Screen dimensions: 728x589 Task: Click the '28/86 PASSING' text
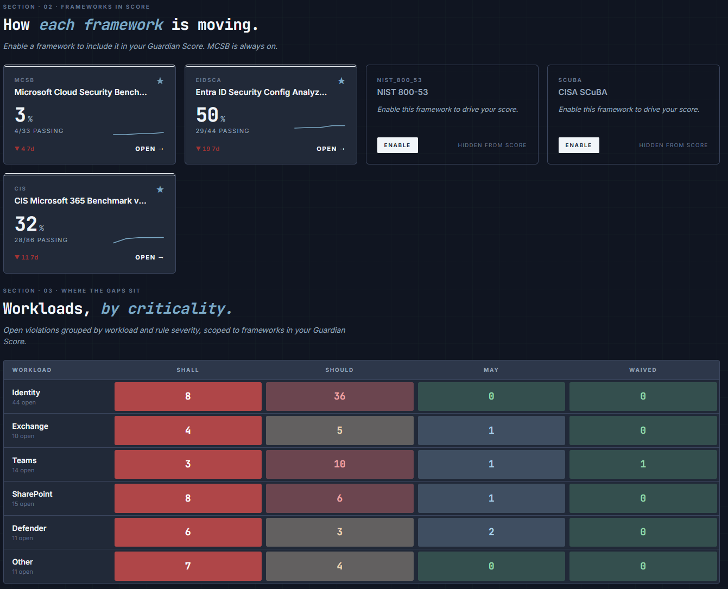(x=41, y=240)
